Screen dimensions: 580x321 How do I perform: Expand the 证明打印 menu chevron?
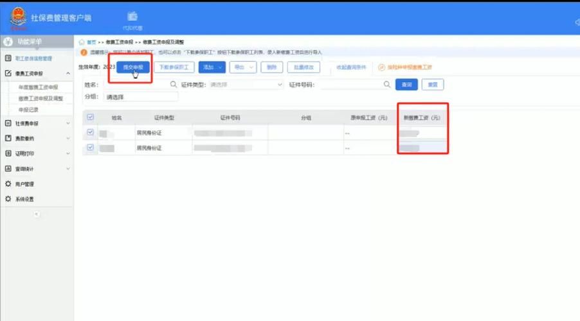(68, 153)
